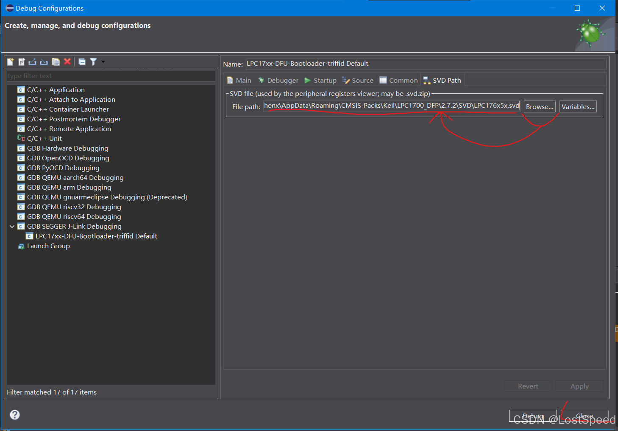Open filter options dropdown arrow

pyautogui.click(x=103, y=62)
